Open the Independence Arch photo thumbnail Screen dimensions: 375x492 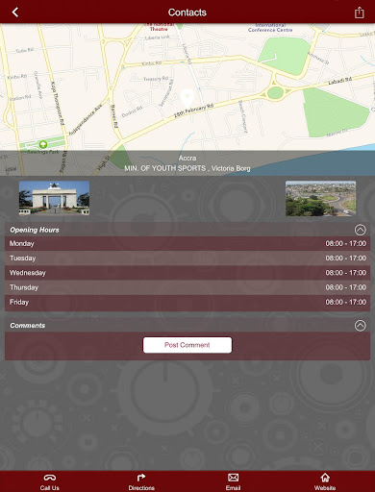(x=54, y=198)
